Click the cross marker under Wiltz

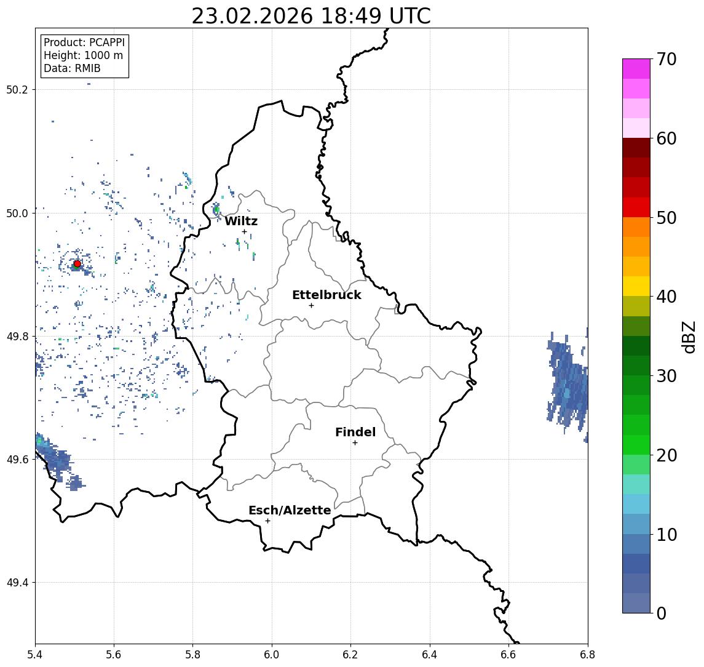coord(244,232)
